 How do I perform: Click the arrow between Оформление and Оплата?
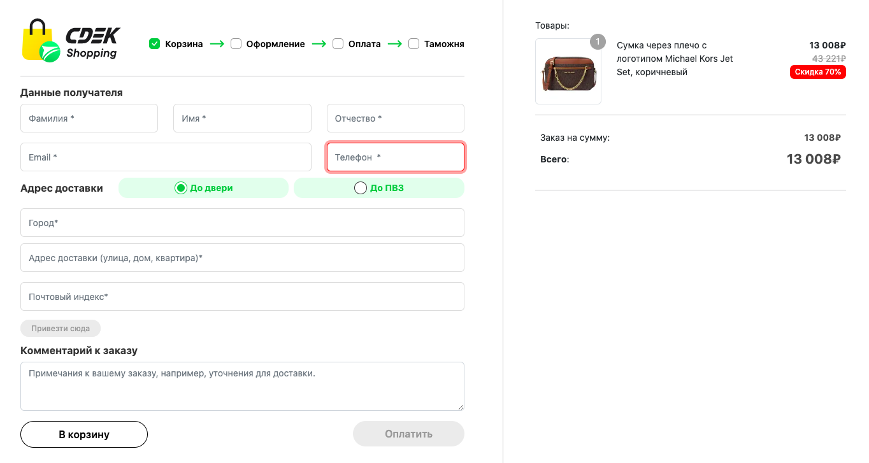coord(319,44)
